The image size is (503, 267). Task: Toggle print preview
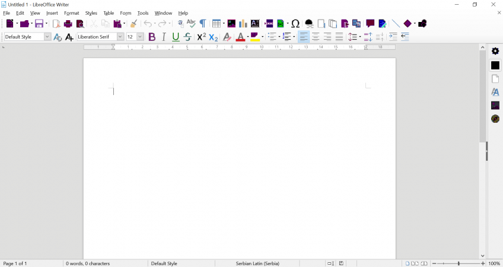(80, 24)
